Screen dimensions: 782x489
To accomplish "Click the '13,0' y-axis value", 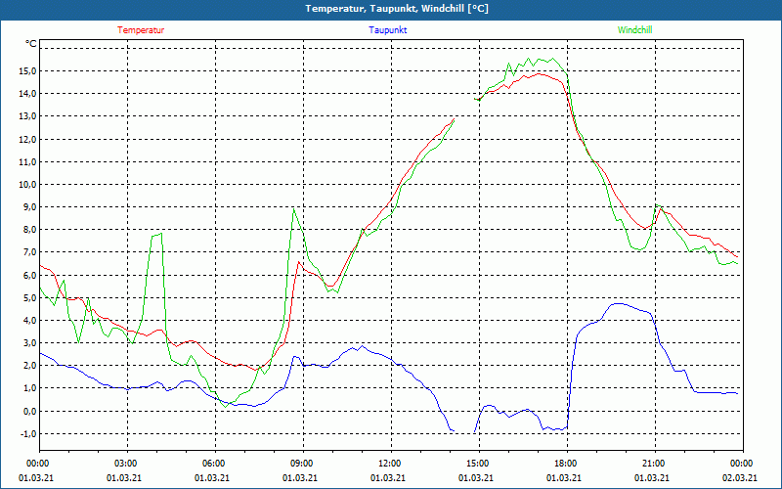I will [x=27, y=116].
